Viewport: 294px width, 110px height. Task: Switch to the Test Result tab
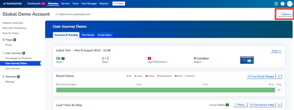[x=88, y=35]
